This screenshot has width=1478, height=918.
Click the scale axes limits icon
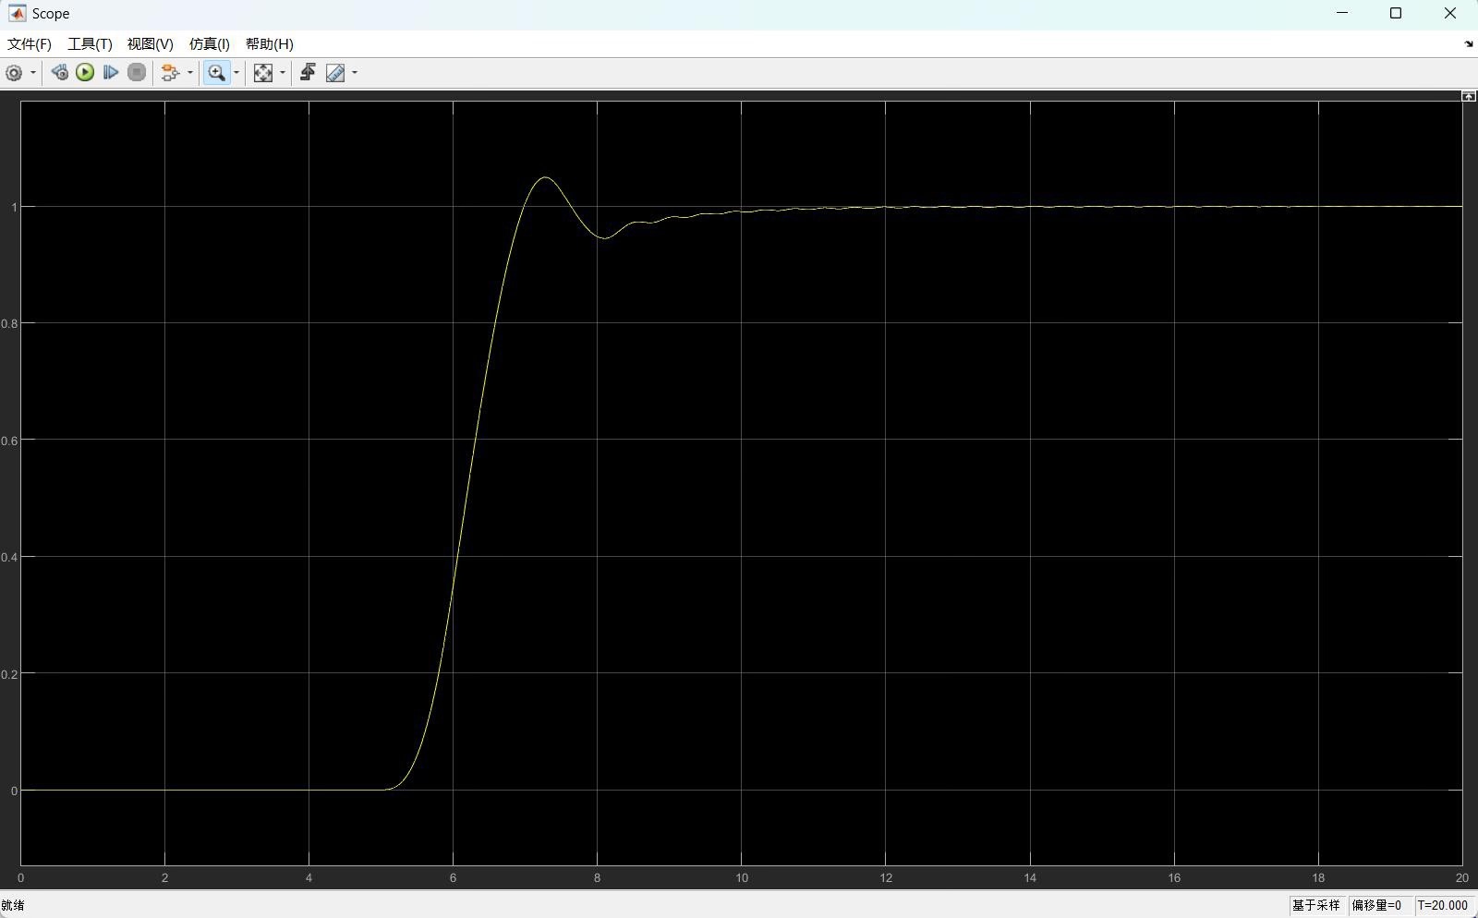click(263, 73)
